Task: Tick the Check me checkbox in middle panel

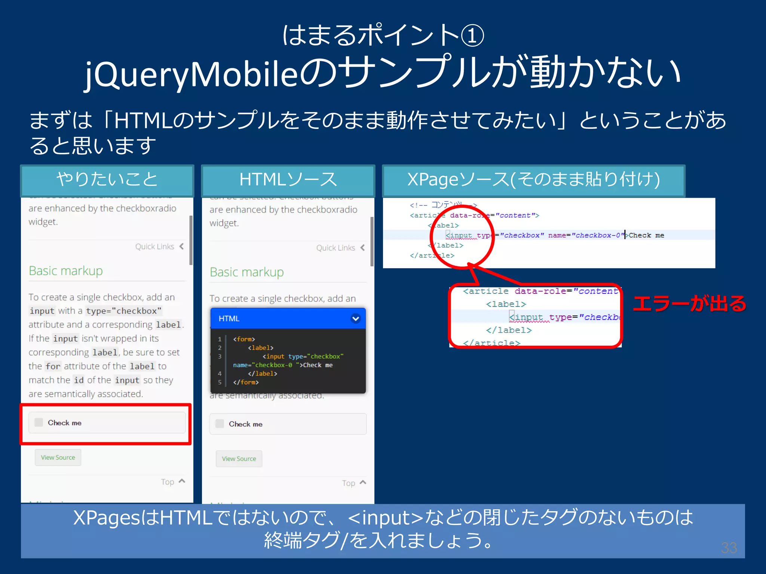Action: [220, 423]
